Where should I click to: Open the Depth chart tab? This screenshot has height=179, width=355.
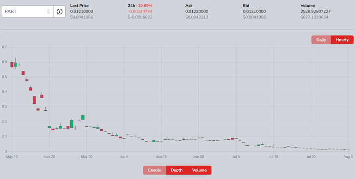177,170
